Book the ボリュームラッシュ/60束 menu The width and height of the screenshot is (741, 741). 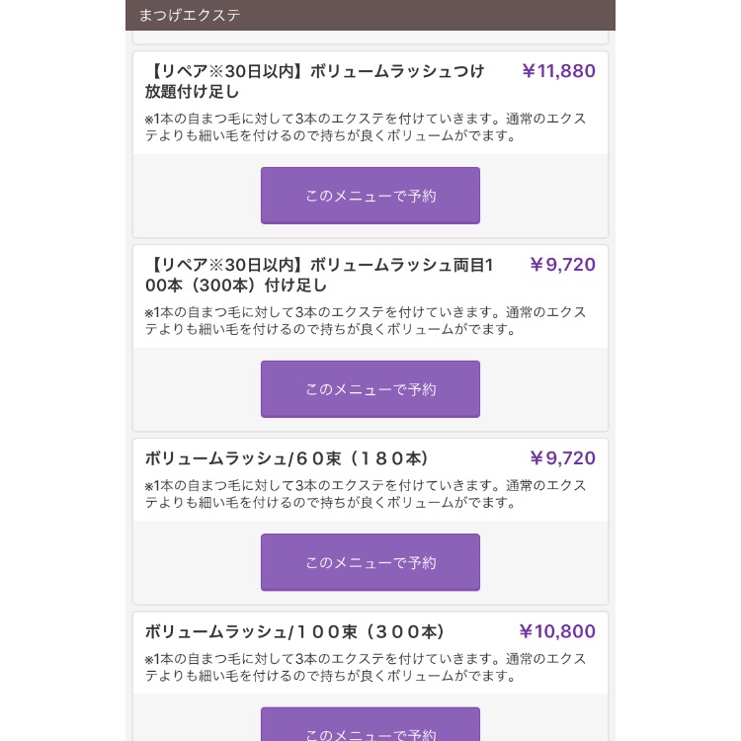pyautogui.click(x=370, y=562)
